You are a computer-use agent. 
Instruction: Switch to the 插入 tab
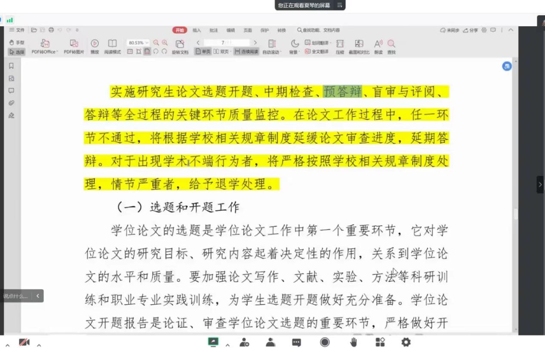pos(197,30)
